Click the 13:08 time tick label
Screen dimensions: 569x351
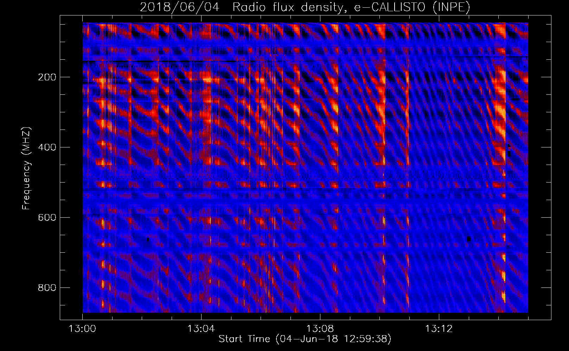320,329
